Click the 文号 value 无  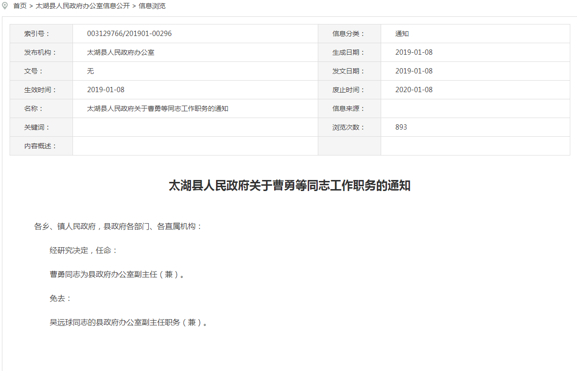[90, 71]
